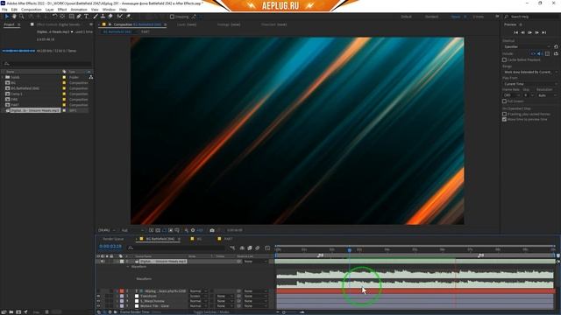Image resolution: width=561 pixels, height=315 pixels.
Task: Select the Eraser tool
Action: [110, 17]
